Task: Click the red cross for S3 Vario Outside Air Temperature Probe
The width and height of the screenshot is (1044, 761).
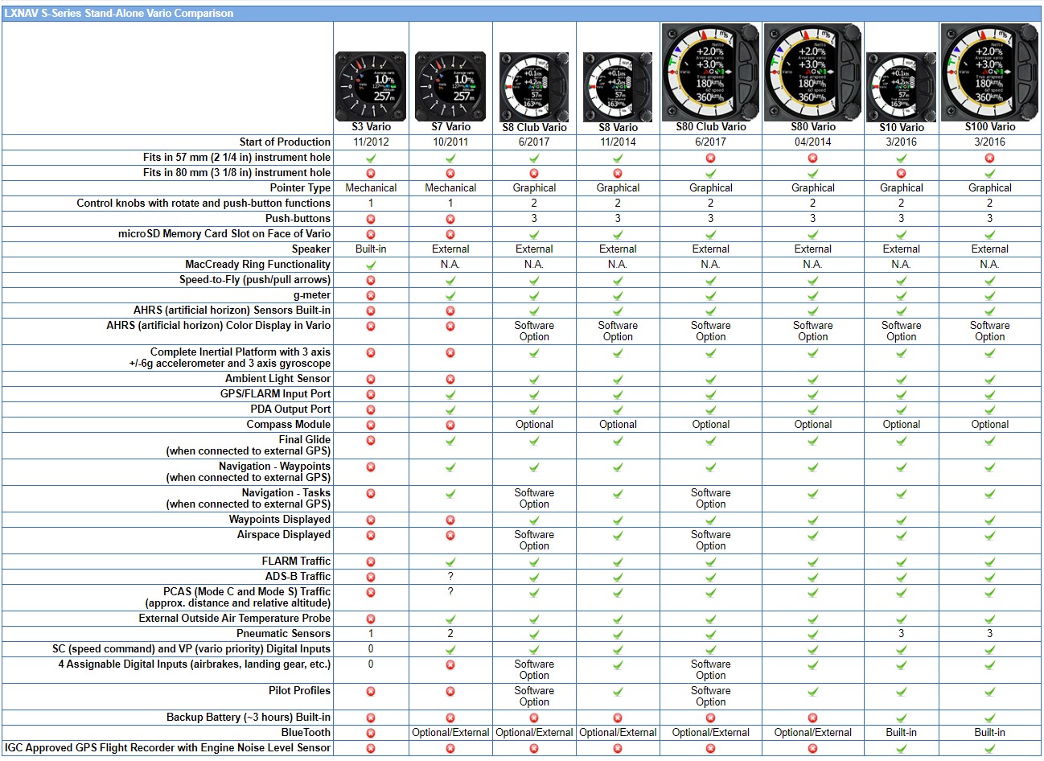Action: pyautogui.click(x=371, y=619)
